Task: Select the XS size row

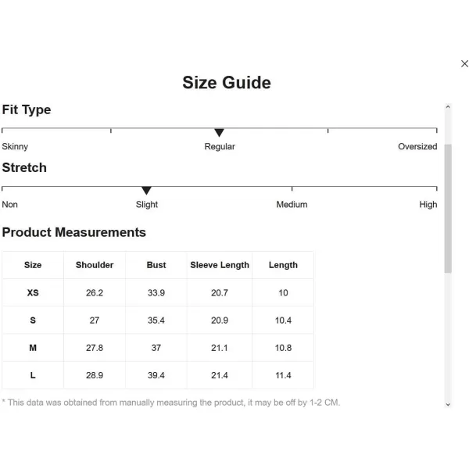Action: coord(158,292)
